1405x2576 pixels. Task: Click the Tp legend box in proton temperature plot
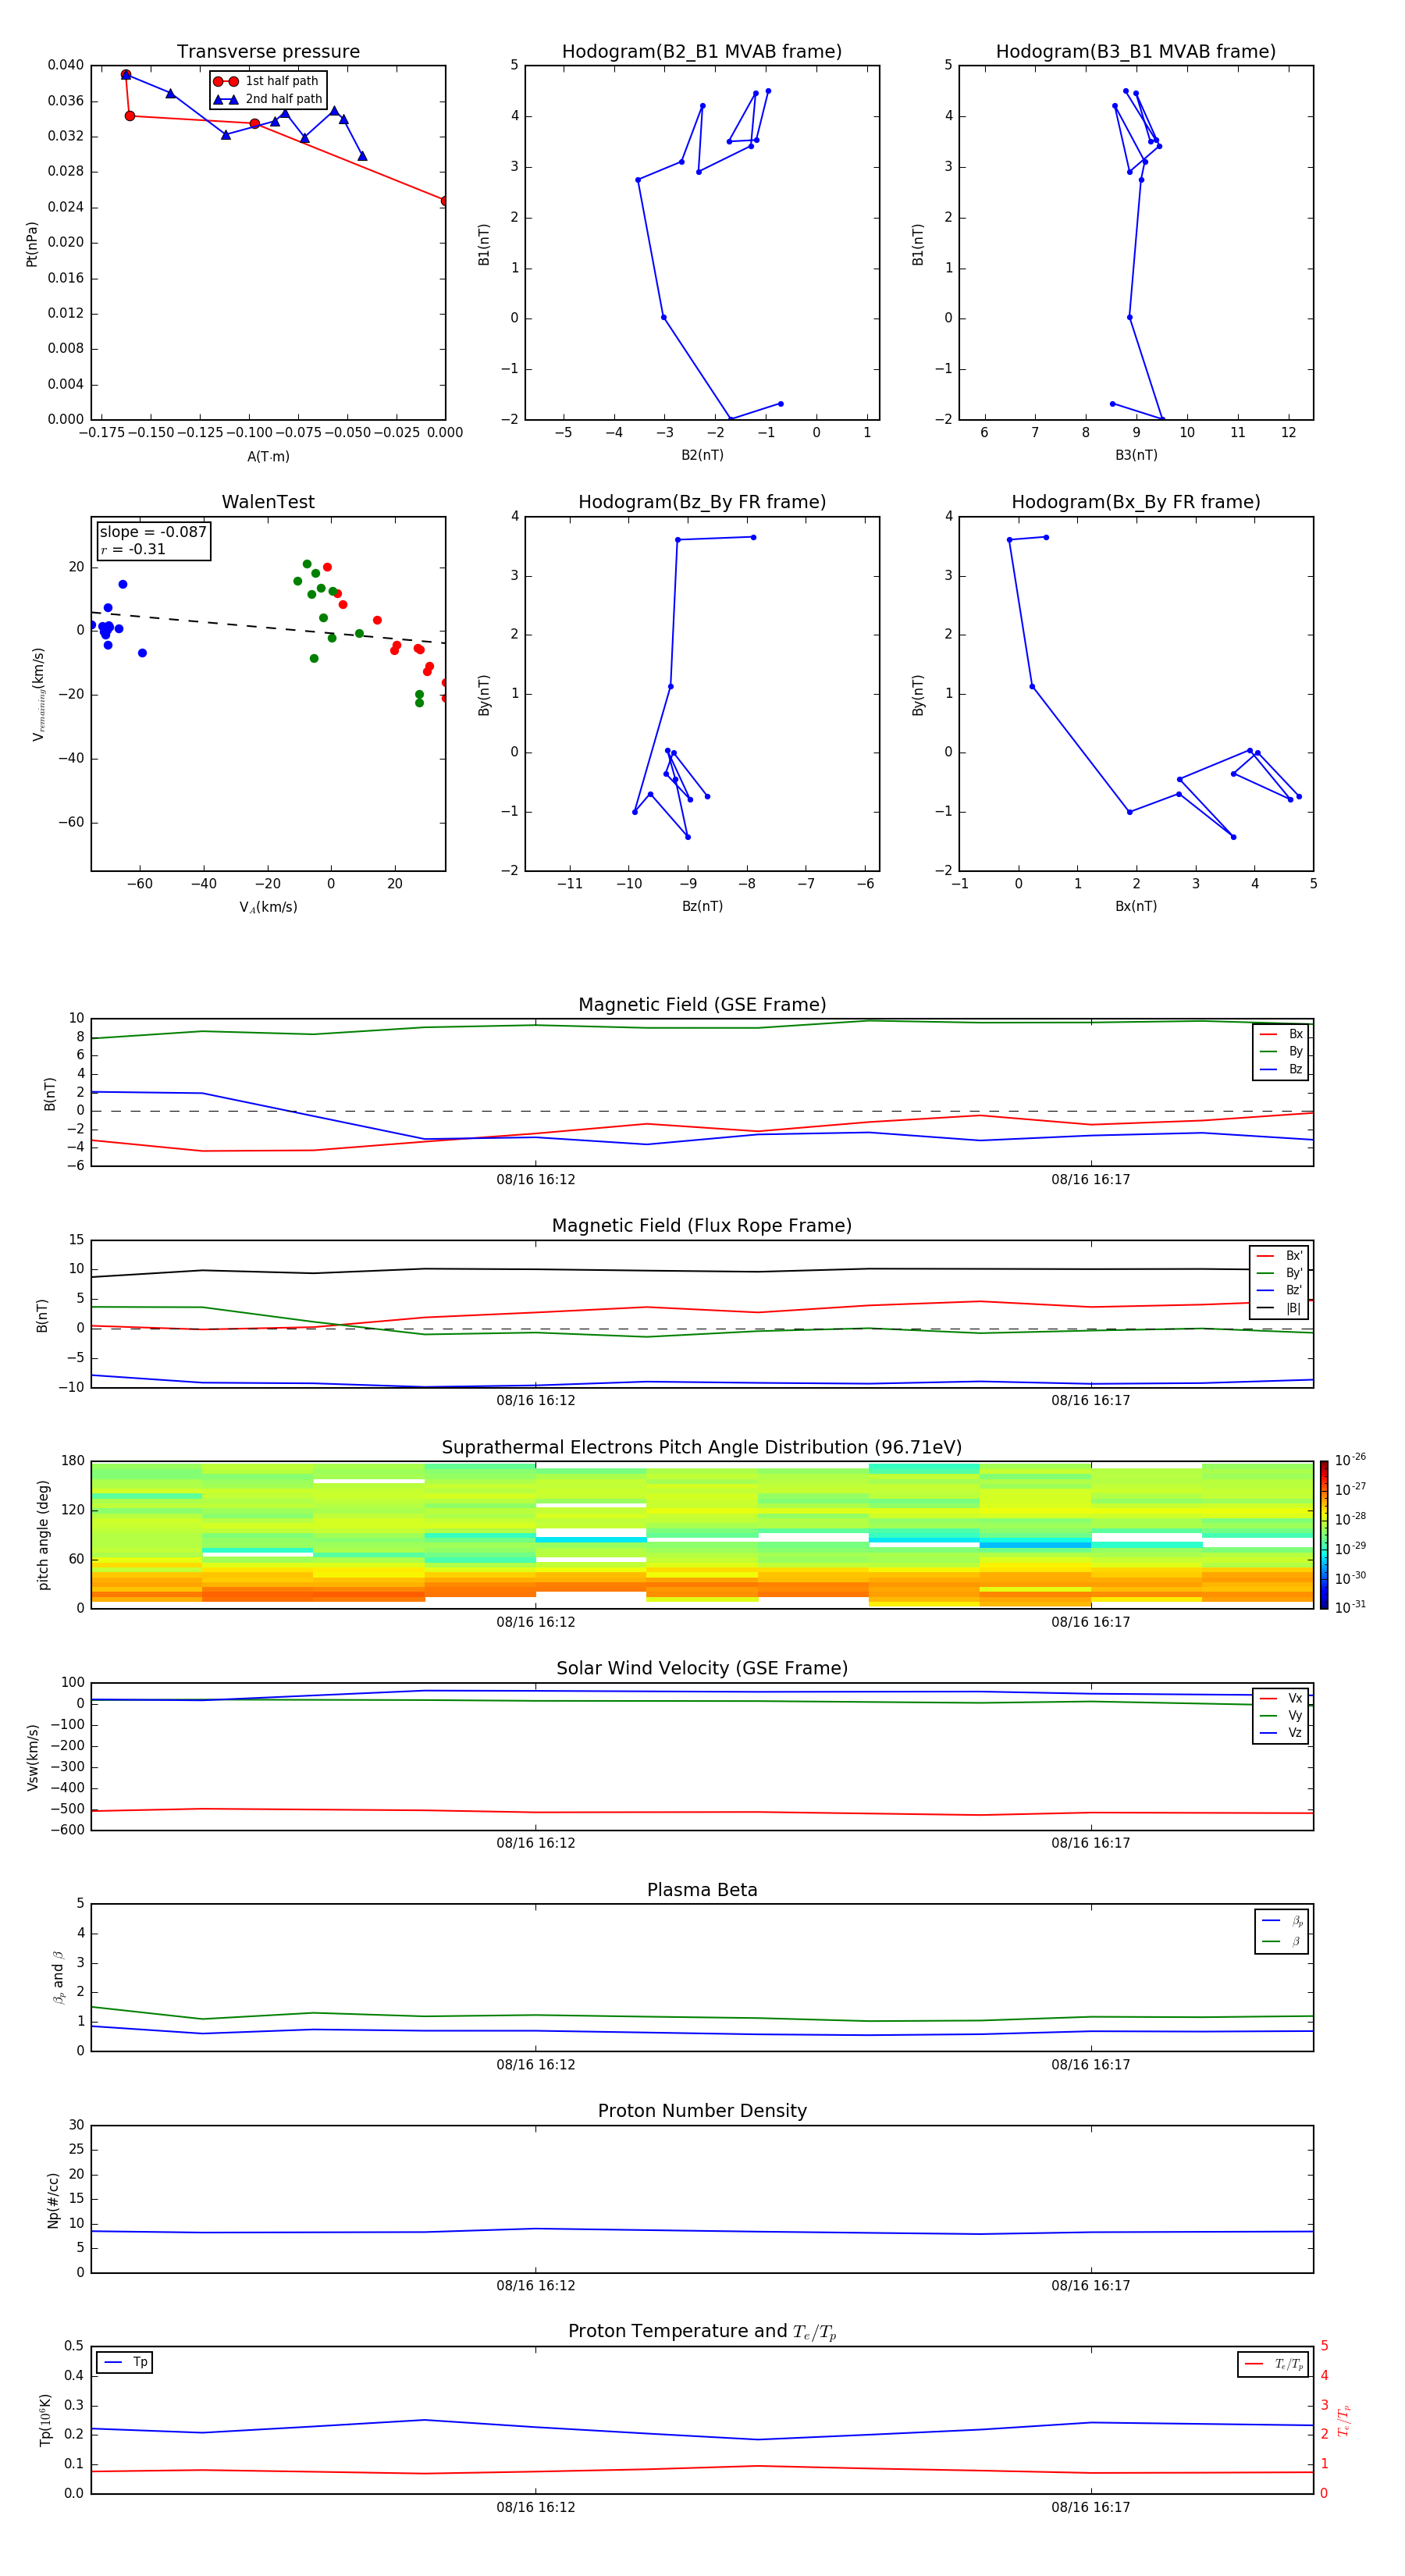(x=125, y=2362)
